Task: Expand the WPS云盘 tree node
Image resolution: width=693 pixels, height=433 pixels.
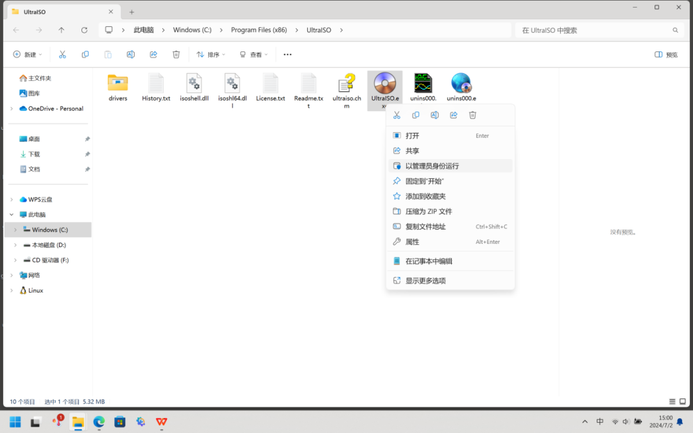Action: tap(12, 200)
